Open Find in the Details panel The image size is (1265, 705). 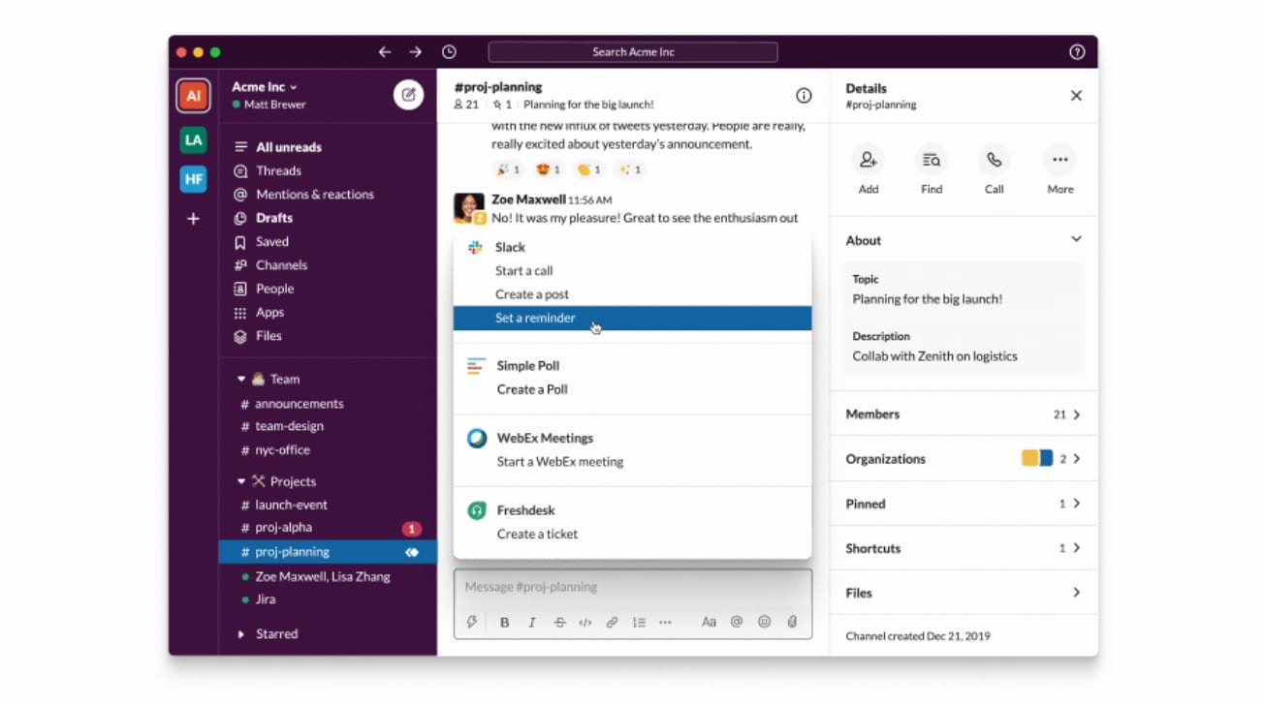(x=931, y=161)
